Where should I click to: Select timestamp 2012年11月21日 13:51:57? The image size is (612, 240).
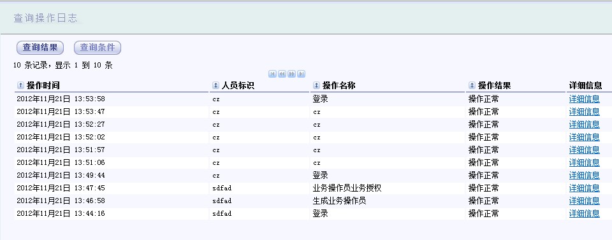click(61, 150)
